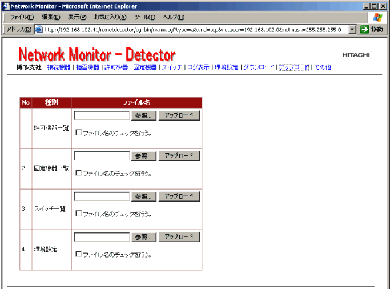Go to the 接続機器 page link

coord(59,67)
